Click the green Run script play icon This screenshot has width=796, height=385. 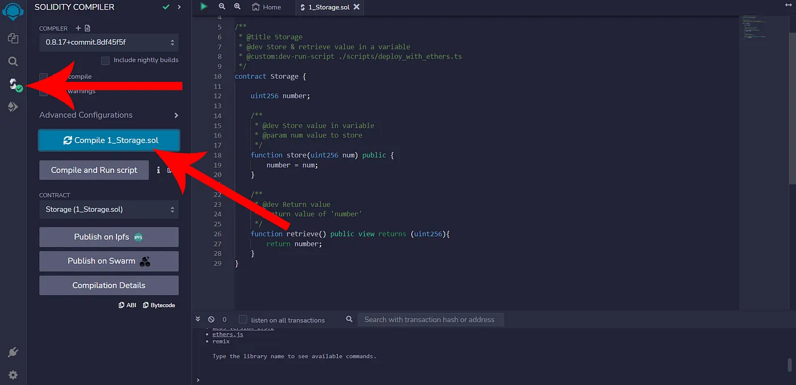pyautogui.click(x=204, y=7)
